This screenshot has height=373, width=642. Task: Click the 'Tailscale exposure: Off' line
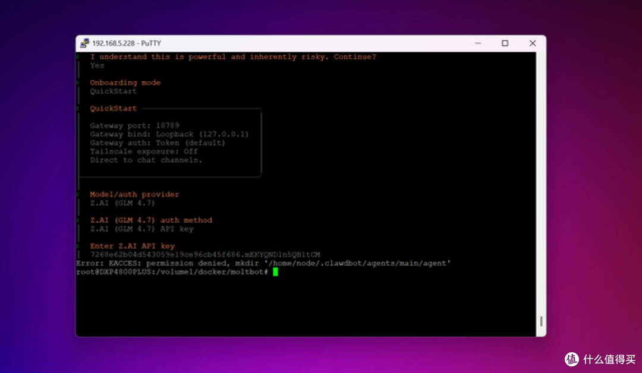(144, 151)
